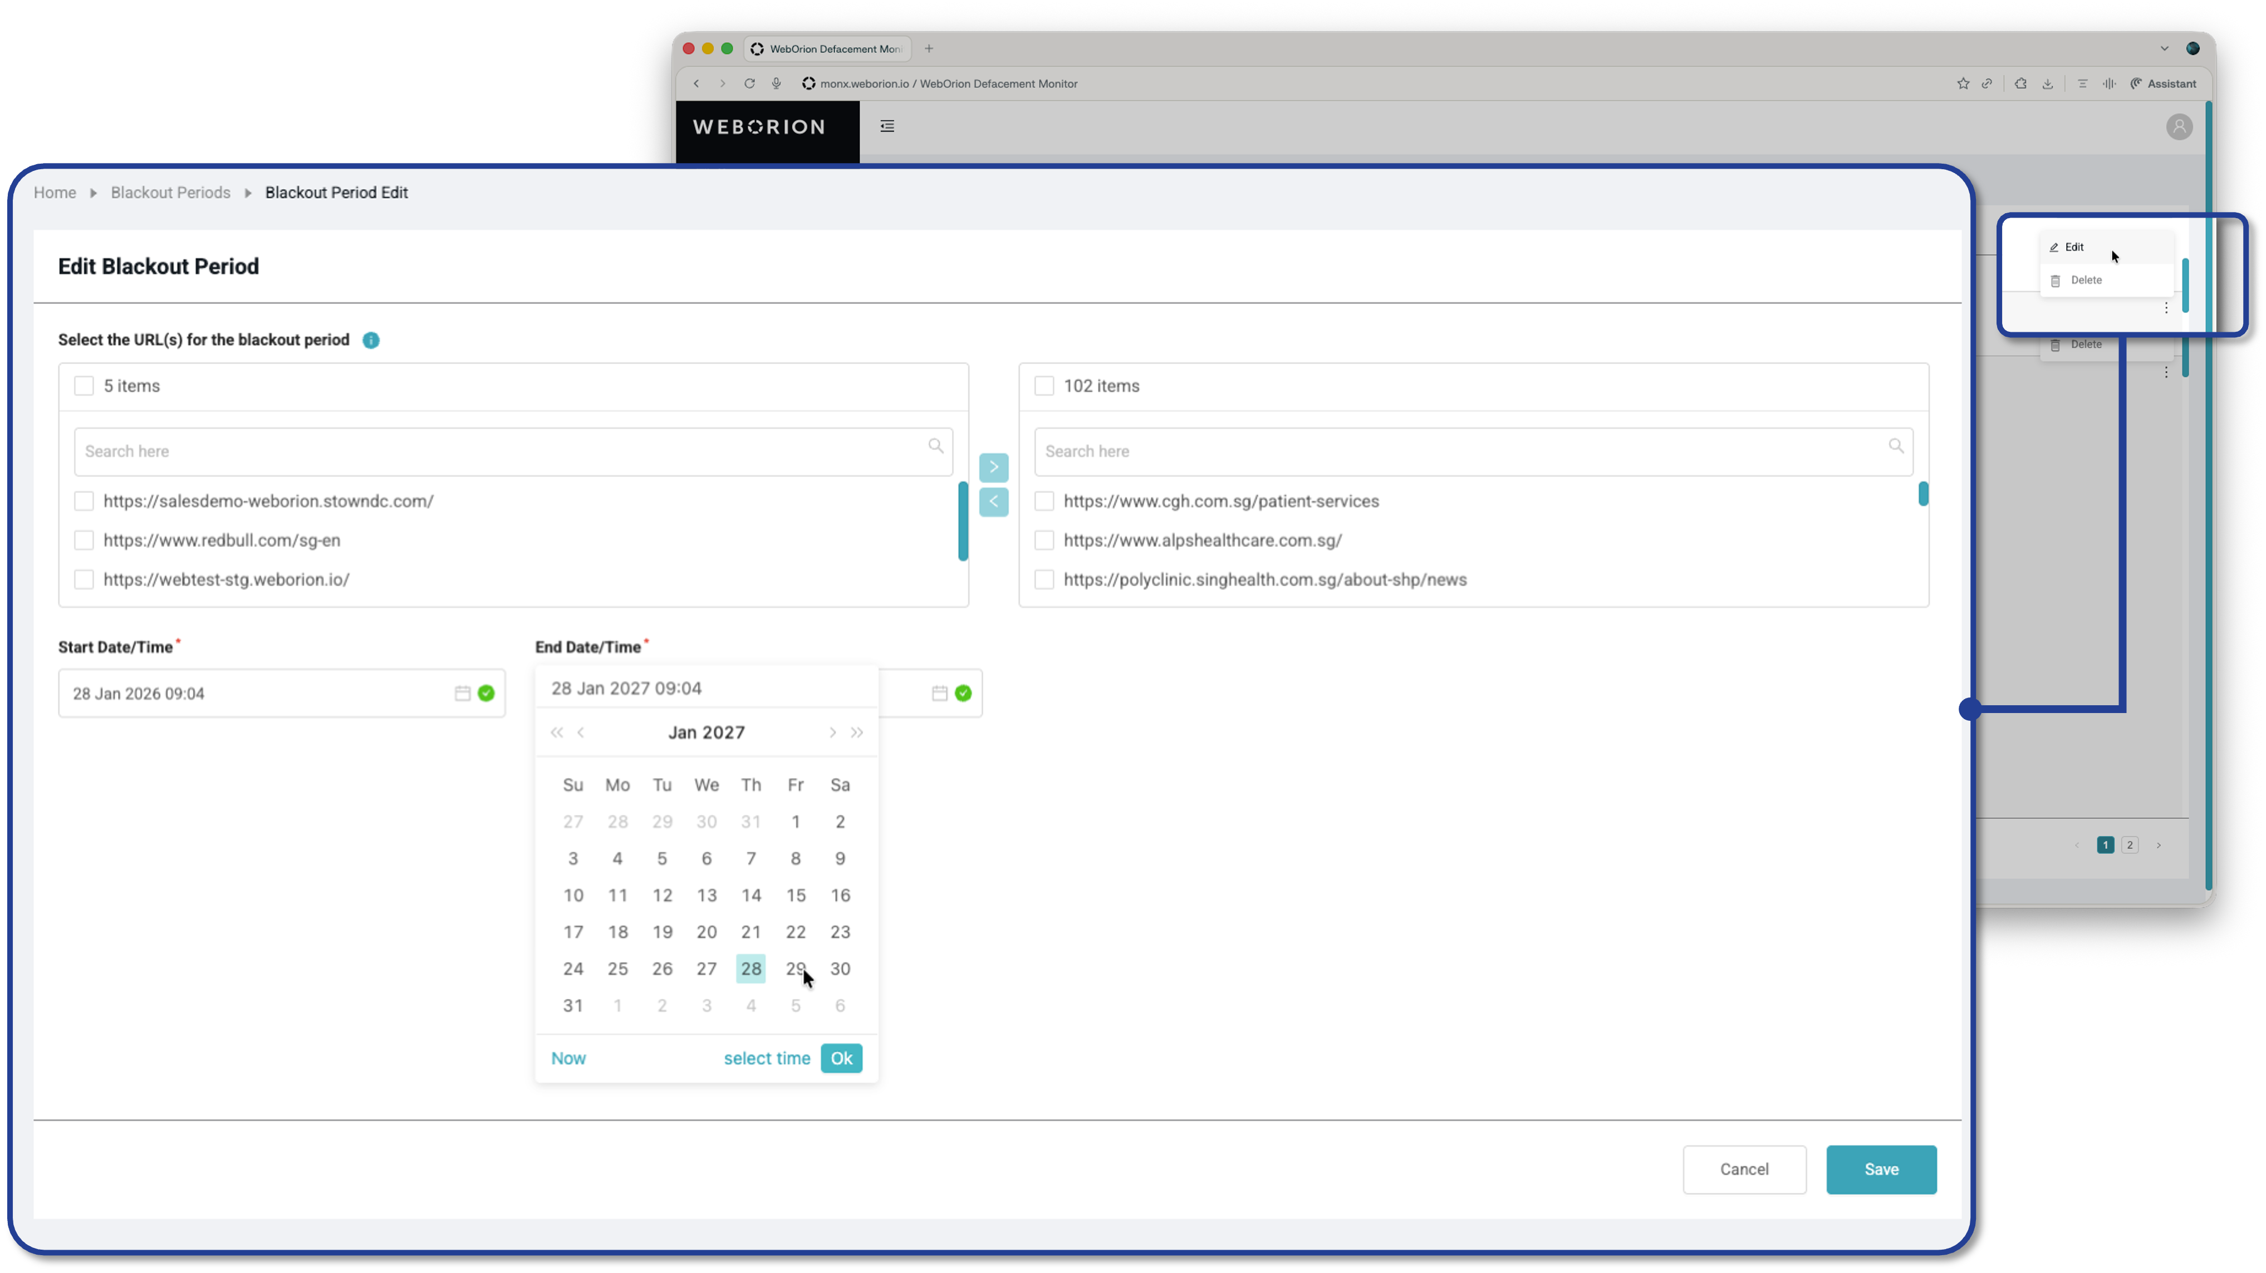The height and width of the screenshot is (1273, 2266).
Task: Open the Start Date/Time calendar icon
Action: click(x=463, y=693)
